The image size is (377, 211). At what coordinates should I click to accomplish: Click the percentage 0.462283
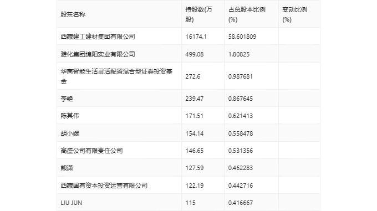coord(241,168)
